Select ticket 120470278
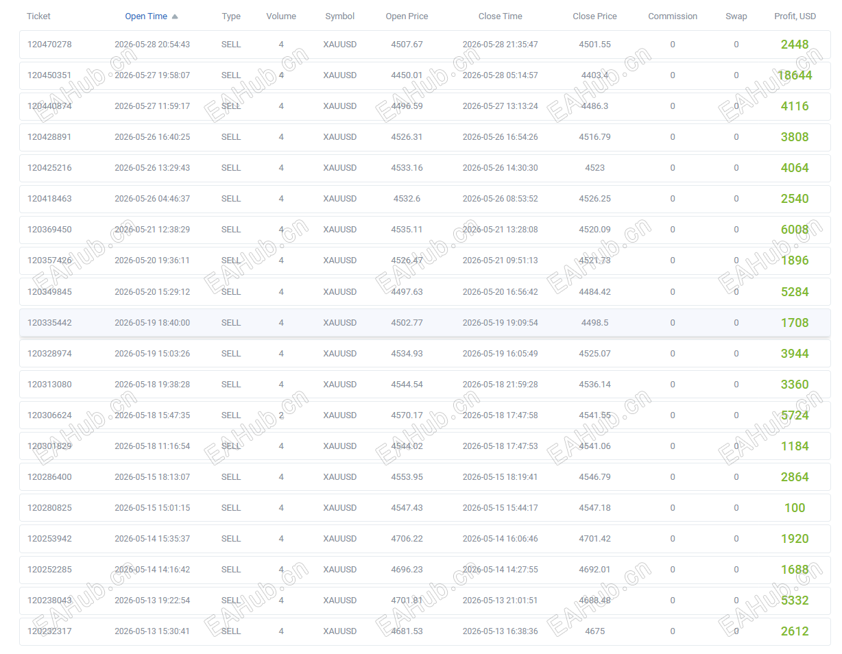This screenshot has height=654, width=842. (49, 45)
